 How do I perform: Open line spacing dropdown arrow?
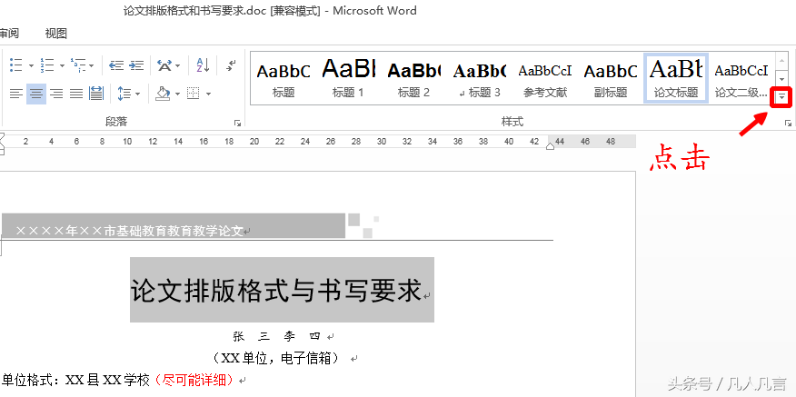(137, 94)
